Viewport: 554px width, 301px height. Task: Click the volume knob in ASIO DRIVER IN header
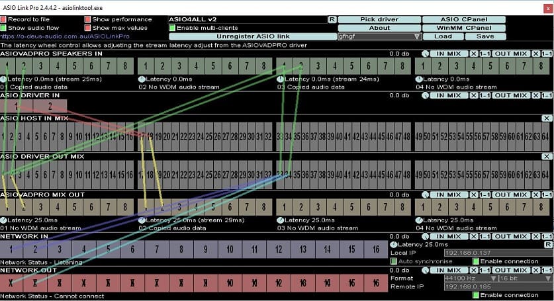pos(426,95)
